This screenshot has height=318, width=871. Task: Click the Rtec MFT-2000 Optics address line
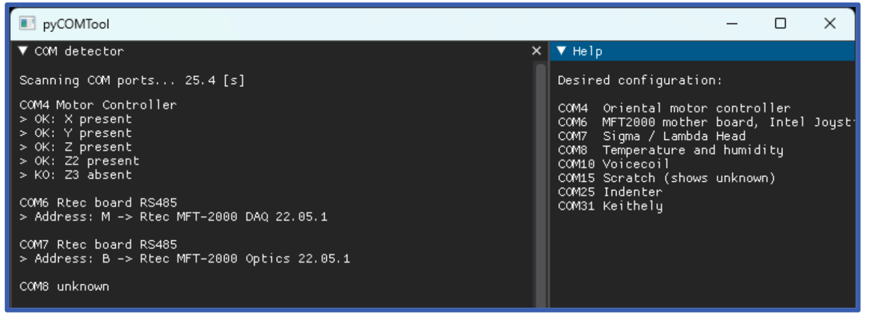(x=185, y=259)
